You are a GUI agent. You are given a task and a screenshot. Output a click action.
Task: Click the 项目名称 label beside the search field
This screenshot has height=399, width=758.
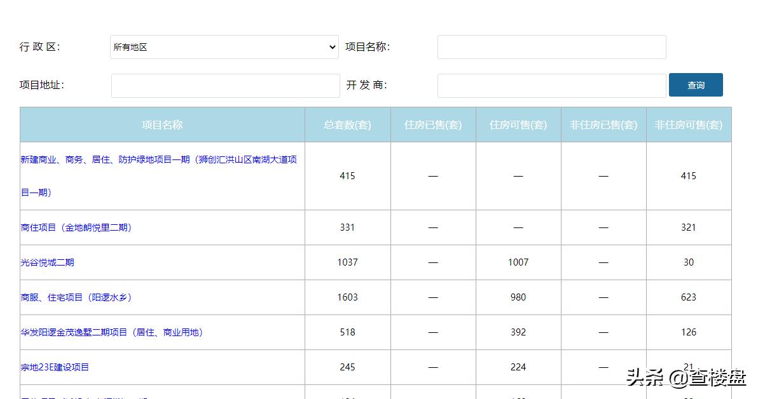[x=368, y=47]
